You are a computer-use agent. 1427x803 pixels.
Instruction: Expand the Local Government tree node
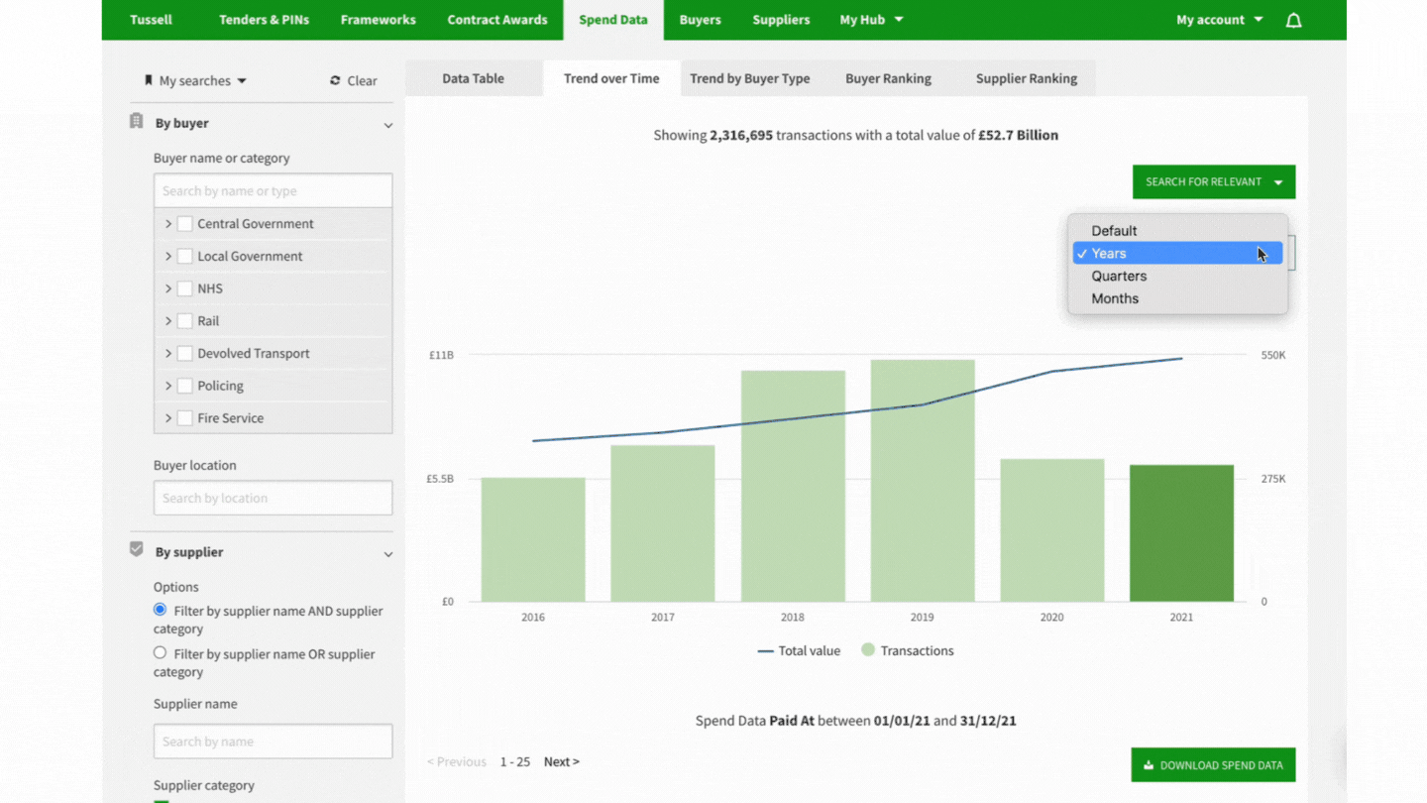click(x=168, y=257)
